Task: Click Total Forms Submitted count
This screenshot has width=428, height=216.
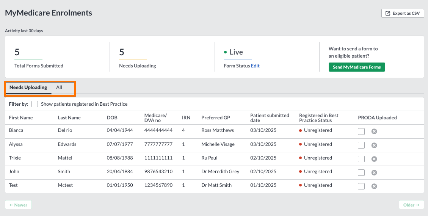Action: (x=17, y=52)
